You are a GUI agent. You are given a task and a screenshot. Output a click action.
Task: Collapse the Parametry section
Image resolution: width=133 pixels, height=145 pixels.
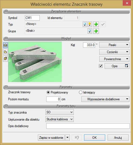(6, 87)
